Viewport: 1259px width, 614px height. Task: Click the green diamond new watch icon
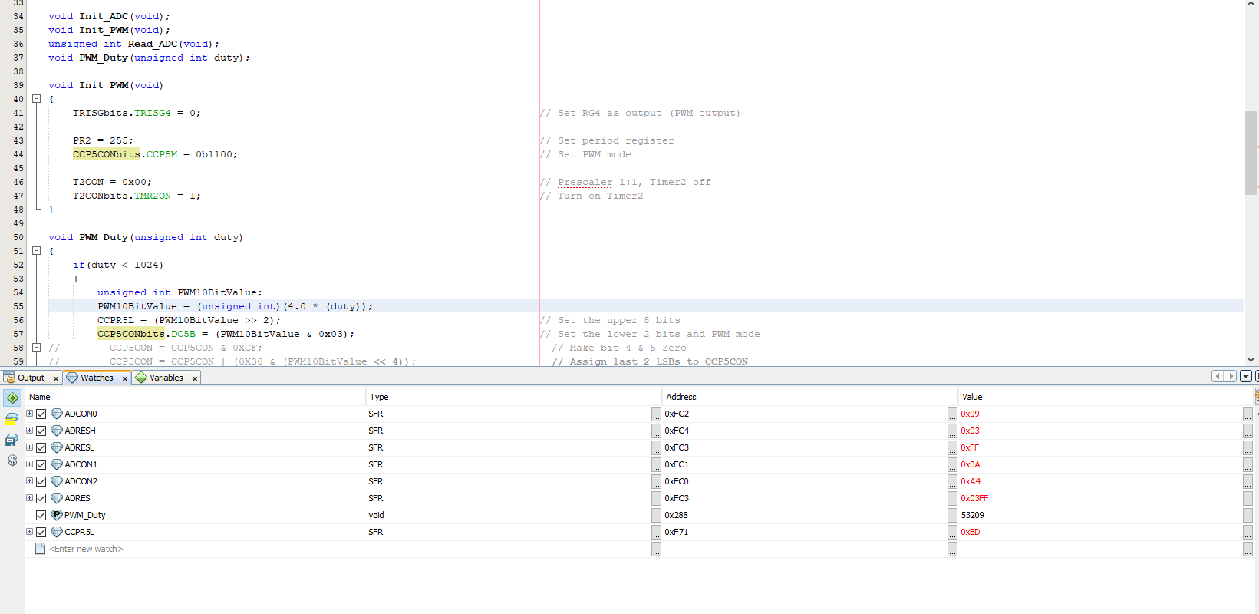coord(12,398)
